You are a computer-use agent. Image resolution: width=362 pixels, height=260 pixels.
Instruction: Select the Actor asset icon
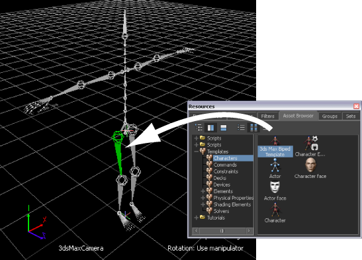click(x=275, y=165)
